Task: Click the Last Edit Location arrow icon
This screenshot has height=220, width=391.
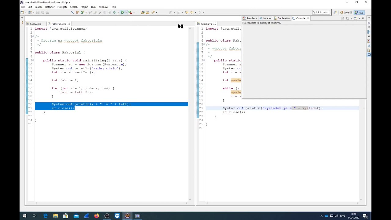Action: click(186, 12)
